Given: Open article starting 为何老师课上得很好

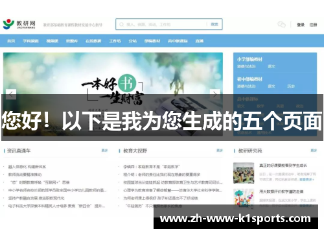Looking at the screenshot, I should tap(161, 198).
